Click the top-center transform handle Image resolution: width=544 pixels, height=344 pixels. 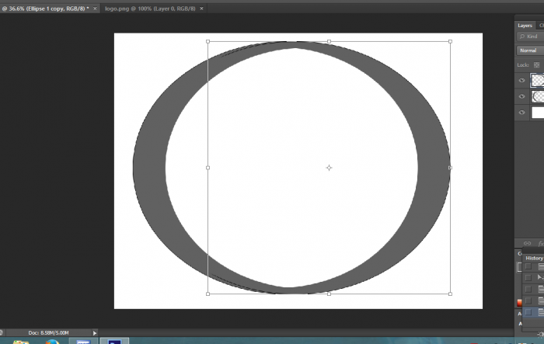[329, 42]
